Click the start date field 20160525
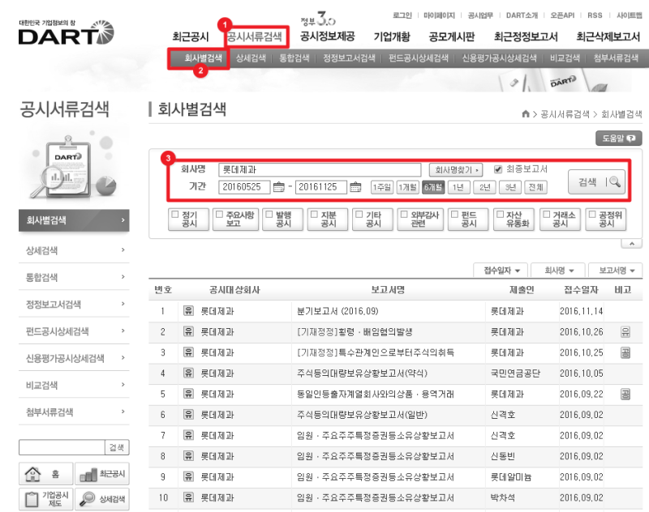 (x=244, y=187)
